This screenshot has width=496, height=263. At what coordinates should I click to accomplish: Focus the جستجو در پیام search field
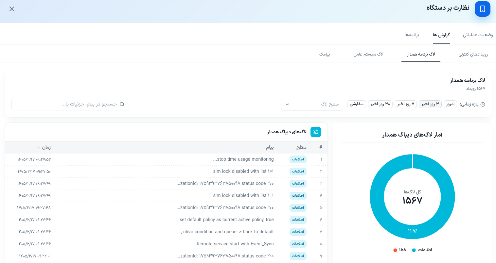(x=70, y=104)
